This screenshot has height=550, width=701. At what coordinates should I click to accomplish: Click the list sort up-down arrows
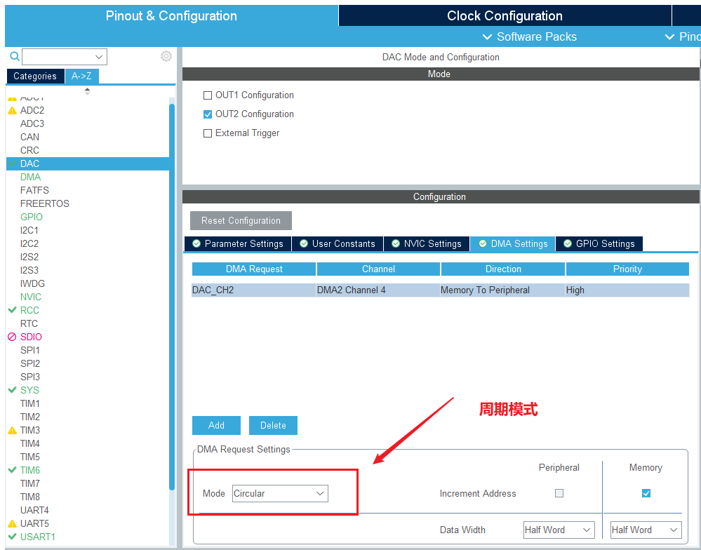pos(87,91)
